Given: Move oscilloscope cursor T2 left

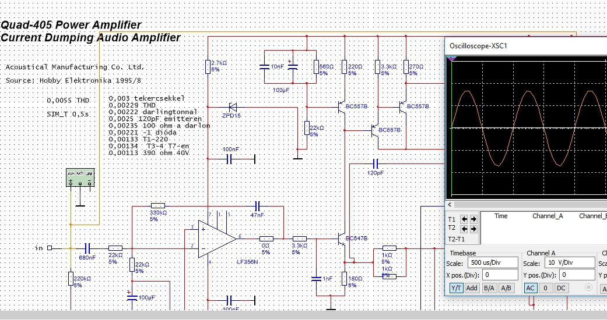Looking at the screenshot, I should (x=464, y=229).
